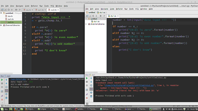This screenshot has height=111, width=198.
Task: Click Pause output in RubyMine Run panel
Action: pos(2,87)
